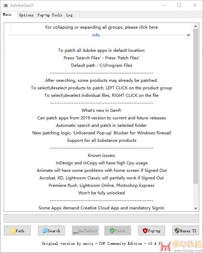Open the Path folder button
The image size is (203, 253).
[17, 230]
